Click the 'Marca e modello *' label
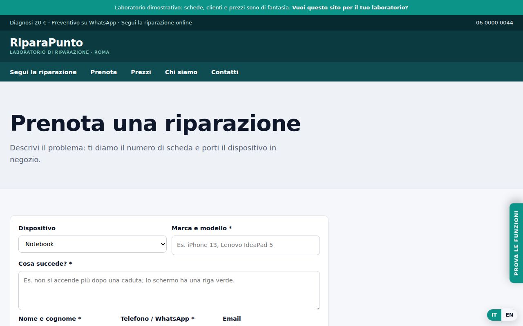The image size is (523, 326). [x=202, y=228]
